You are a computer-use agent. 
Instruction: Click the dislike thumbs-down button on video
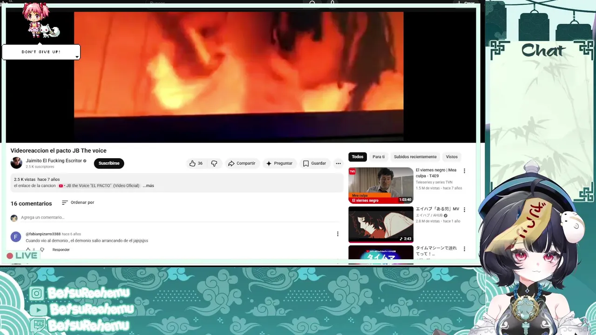(x=214, y=163)
